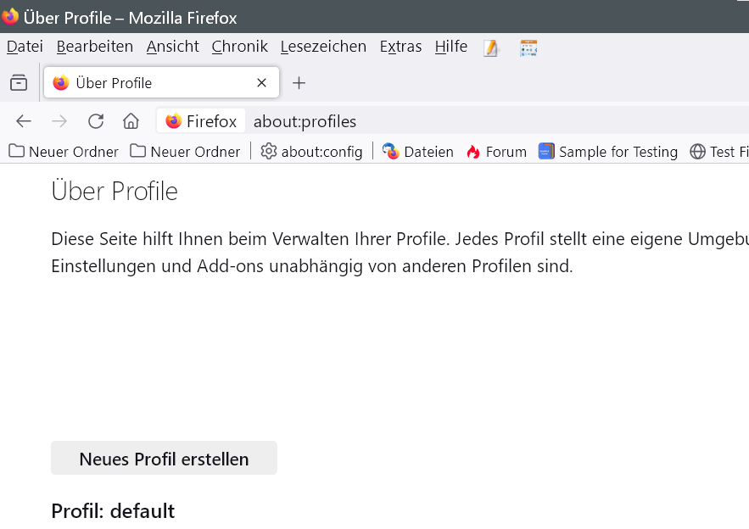Open the Lesezeichen menu
The height and width of the screenshot is (529, 749).
323,47
